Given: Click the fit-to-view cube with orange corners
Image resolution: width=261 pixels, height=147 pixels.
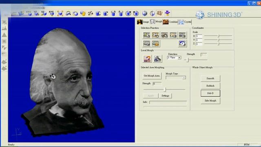Looking at the screenshot, I should click(x=60, y=13).
